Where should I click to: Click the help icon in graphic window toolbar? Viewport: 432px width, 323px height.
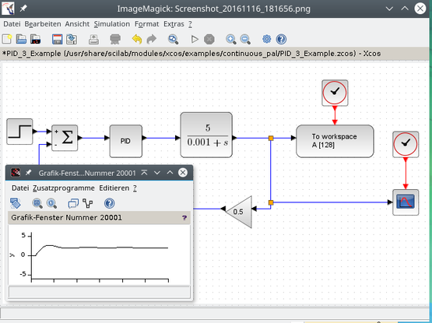[110, 203]
